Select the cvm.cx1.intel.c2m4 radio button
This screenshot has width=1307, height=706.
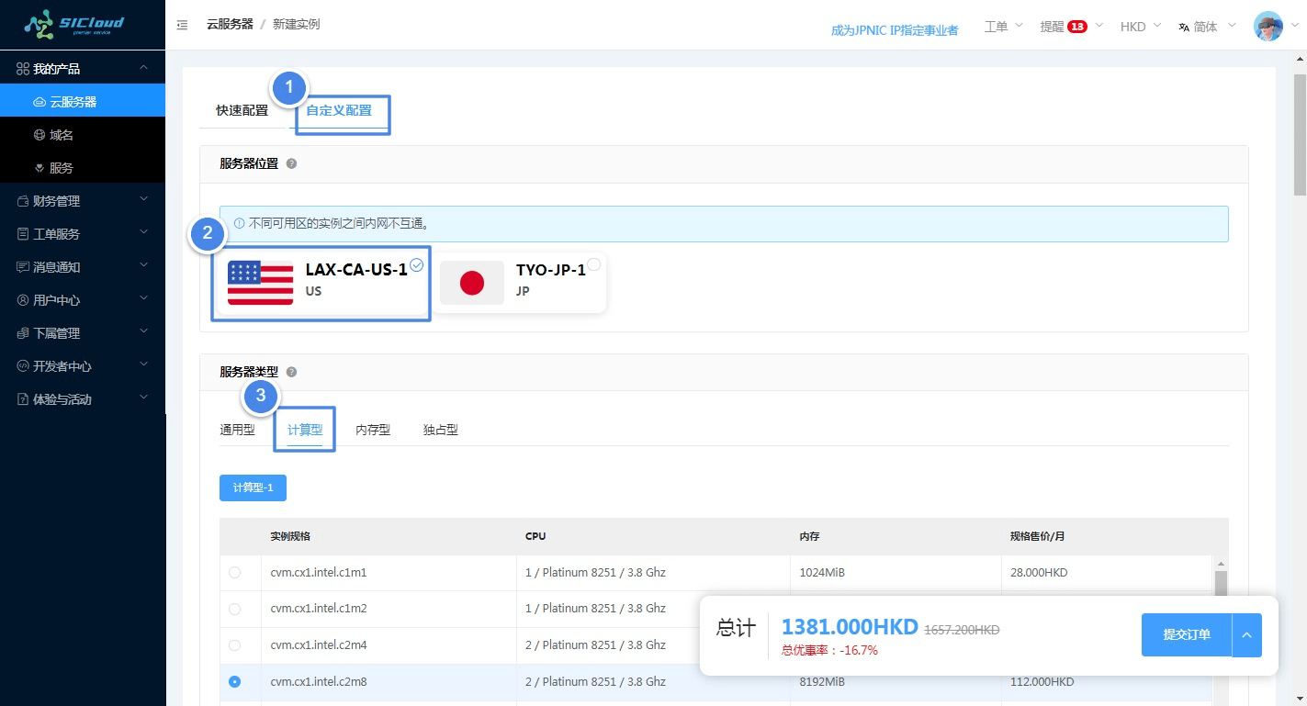(234, 645)
